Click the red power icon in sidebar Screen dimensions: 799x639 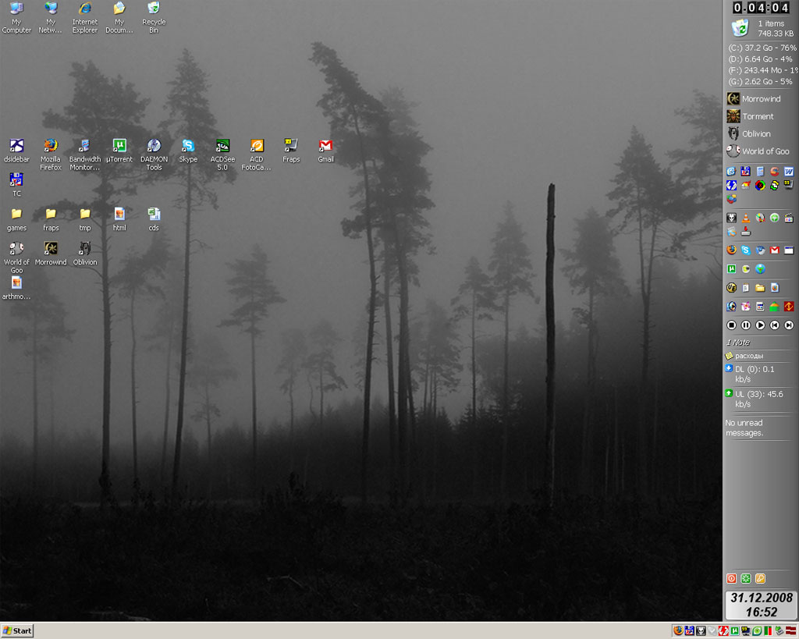[731, 579]
